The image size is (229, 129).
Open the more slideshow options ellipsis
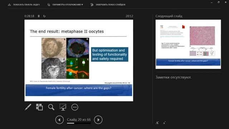(75, 107)
